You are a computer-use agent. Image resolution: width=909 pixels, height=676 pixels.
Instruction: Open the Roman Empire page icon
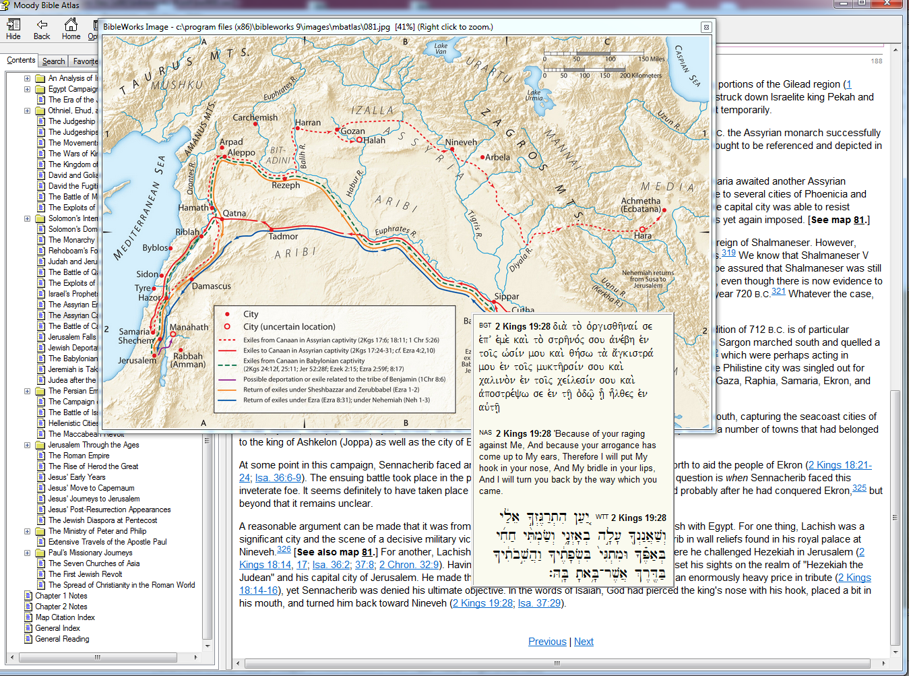pyautogui.click(x=40, y=456)
